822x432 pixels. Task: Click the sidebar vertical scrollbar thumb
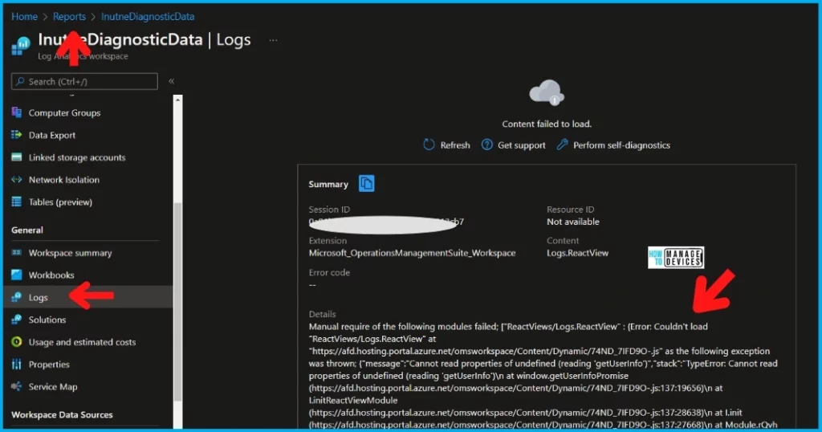(x=177, y=301)
